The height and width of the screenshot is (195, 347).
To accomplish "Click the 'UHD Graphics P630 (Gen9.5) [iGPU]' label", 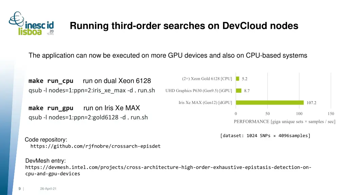I will pyautogui.click(x=199, y=91).
